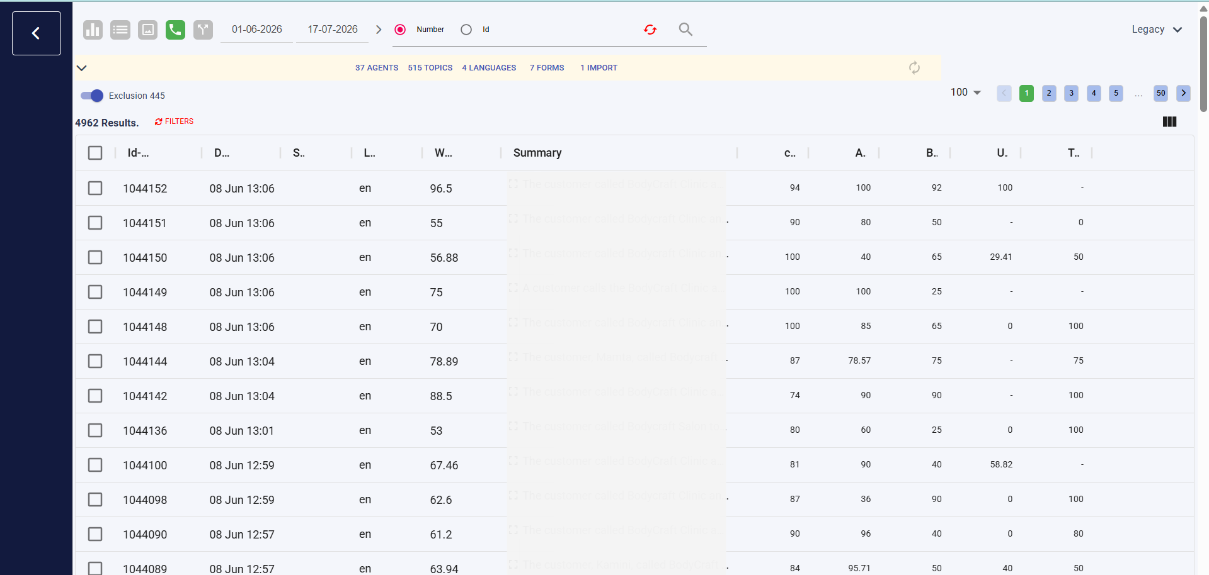Check the select-all header checkbox
This screenshot has height=575, width=1209.
(95, 153)
